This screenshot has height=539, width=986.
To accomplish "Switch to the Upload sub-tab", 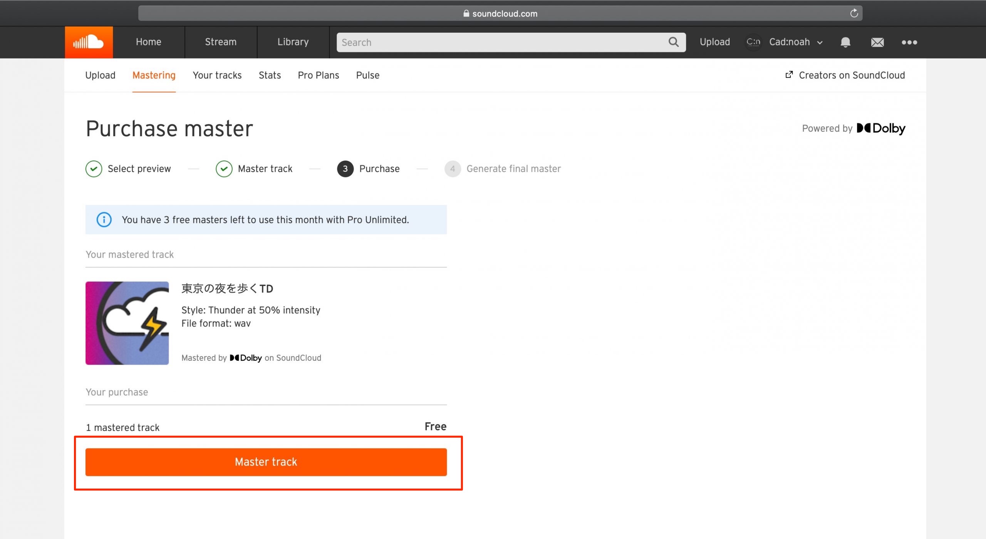I will tap(100, 75).
